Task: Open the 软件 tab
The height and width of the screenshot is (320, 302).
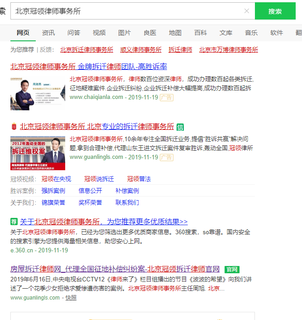Action: 277,33
